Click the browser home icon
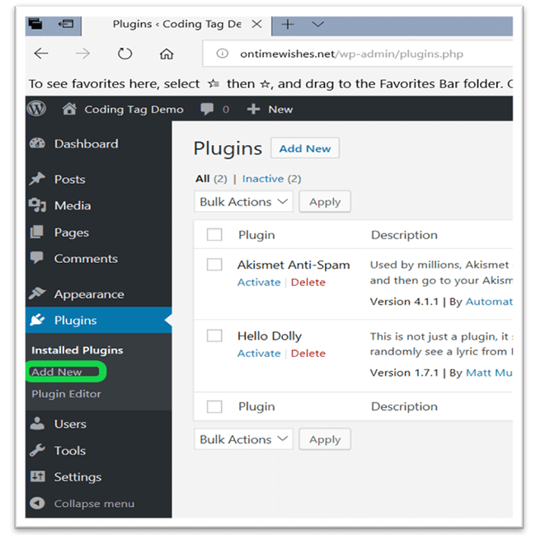Image resolution: width=536 pixels, height=535 pixels. 167,54
